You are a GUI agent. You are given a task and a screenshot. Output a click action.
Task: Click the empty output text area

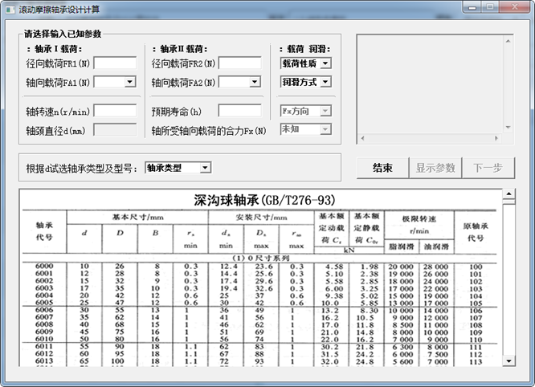coord(431,84)
